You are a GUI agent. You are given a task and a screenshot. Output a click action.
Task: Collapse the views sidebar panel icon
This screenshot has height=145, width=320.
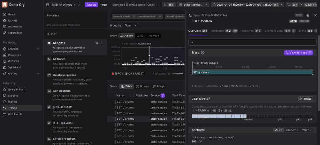47,5
